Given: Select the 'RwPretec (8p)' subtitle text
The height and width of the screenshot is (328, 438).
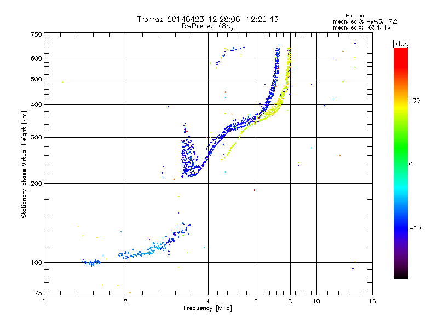Looking at the screenshot, I should [x=208, y=26].
